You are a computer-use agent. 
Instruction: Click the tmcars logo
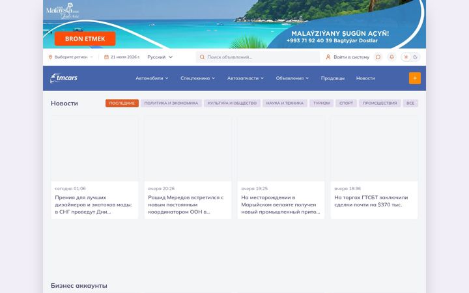point(64,78)
